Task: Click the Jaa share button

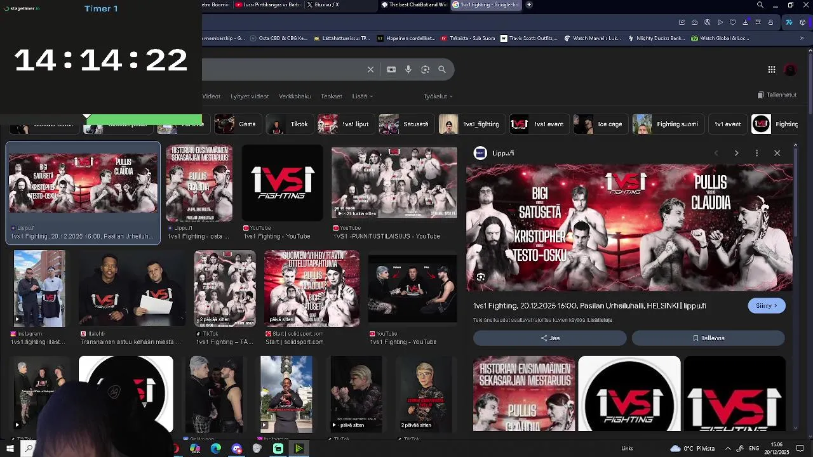Action: [x=550, y=338]
